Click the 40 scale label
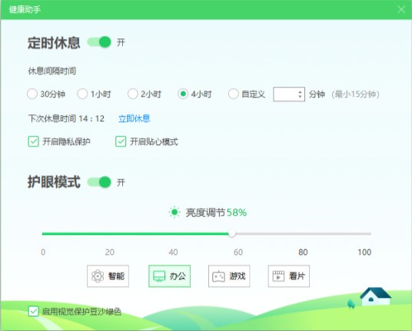Viewport: 412px width, 331px height. point(173,252)
